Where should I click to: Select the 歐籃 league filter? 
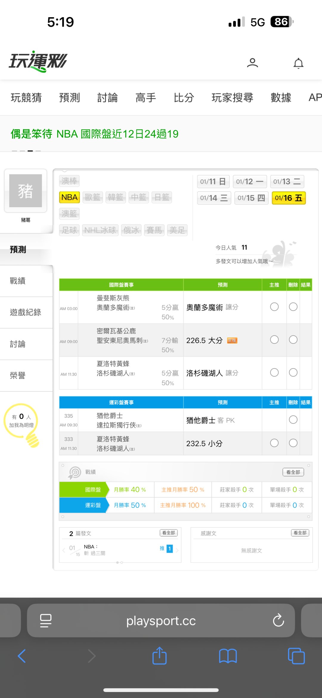(x=93, y=197)
